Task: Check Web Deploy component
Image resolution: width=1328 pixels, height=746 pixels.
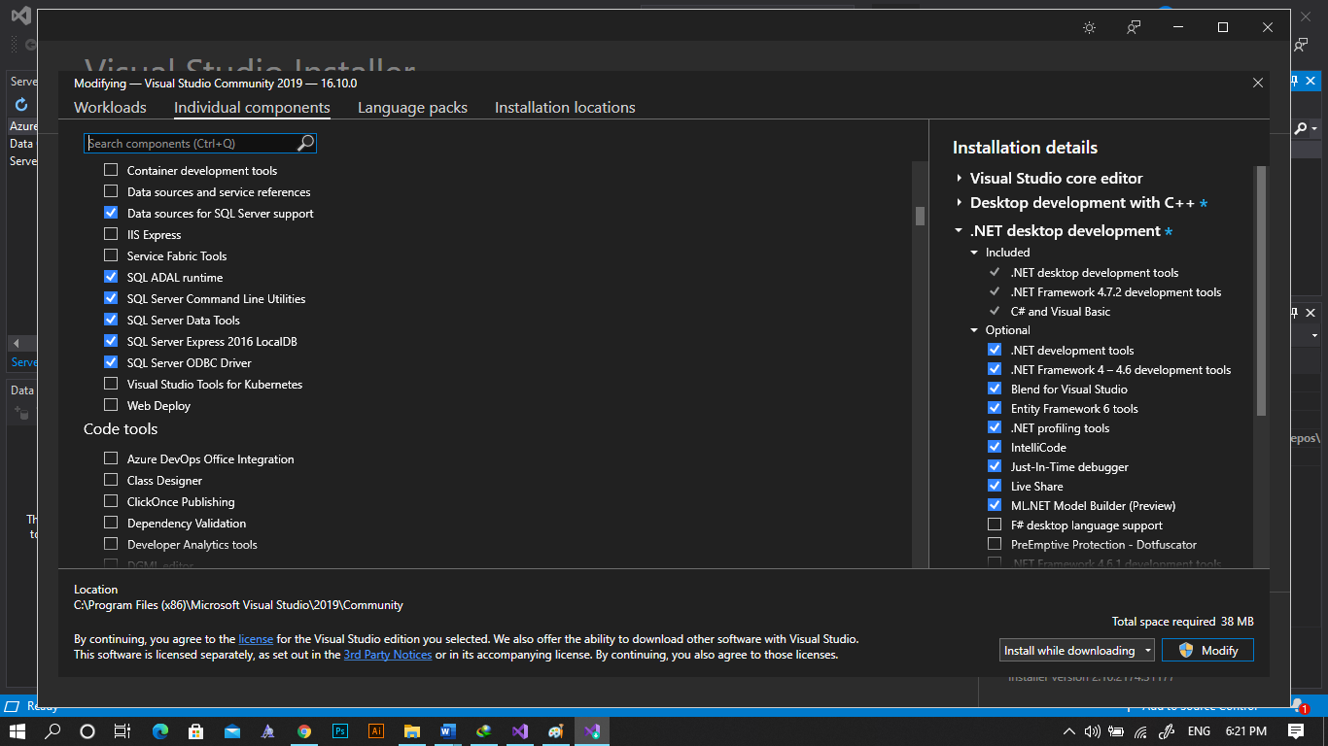Action: 111,405
